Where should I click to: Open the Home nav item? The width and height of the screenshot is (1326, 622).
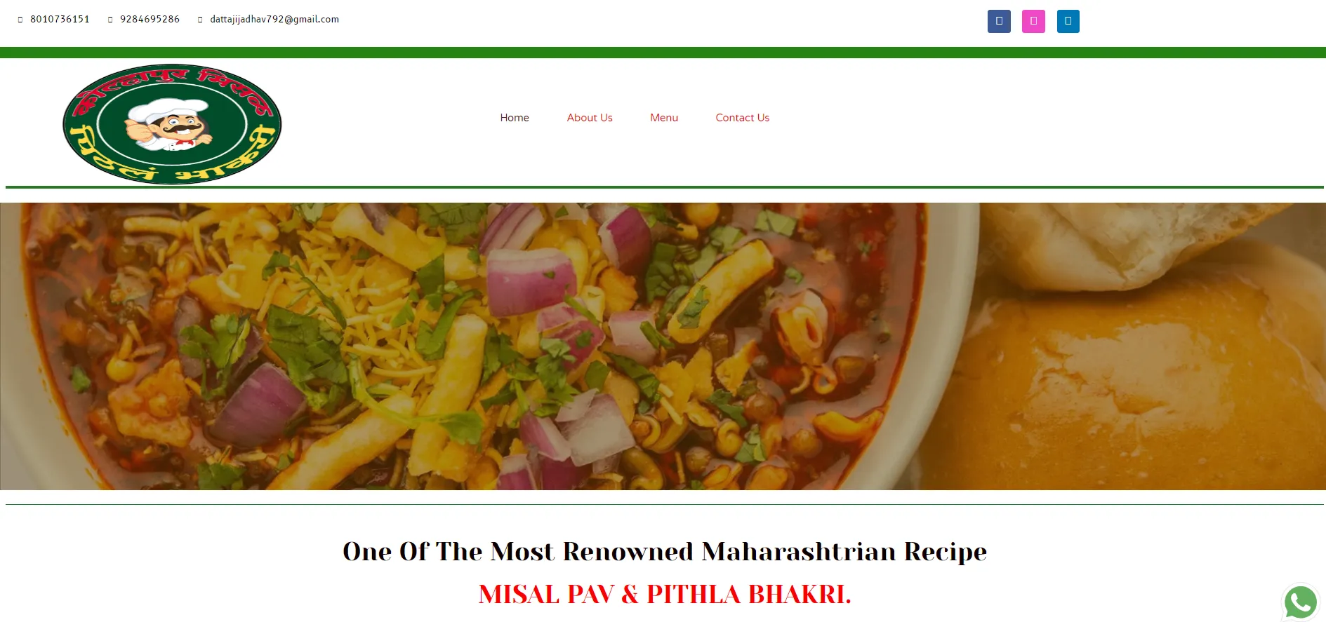(x=515, y=118)
